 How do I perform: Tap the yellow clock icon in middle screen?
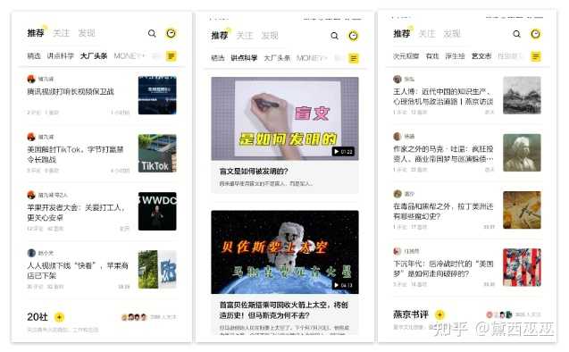[x=353, y=36]
